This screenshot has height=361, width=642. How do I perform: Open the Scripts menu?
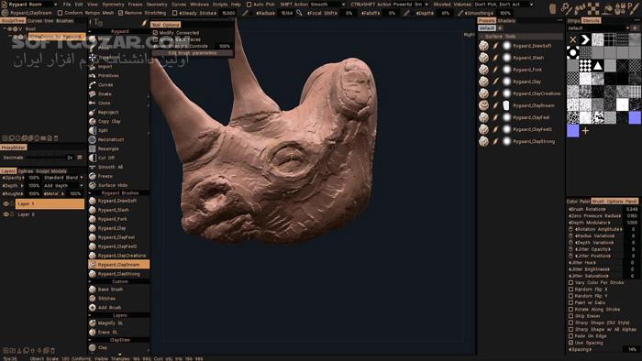pos(220,5)
